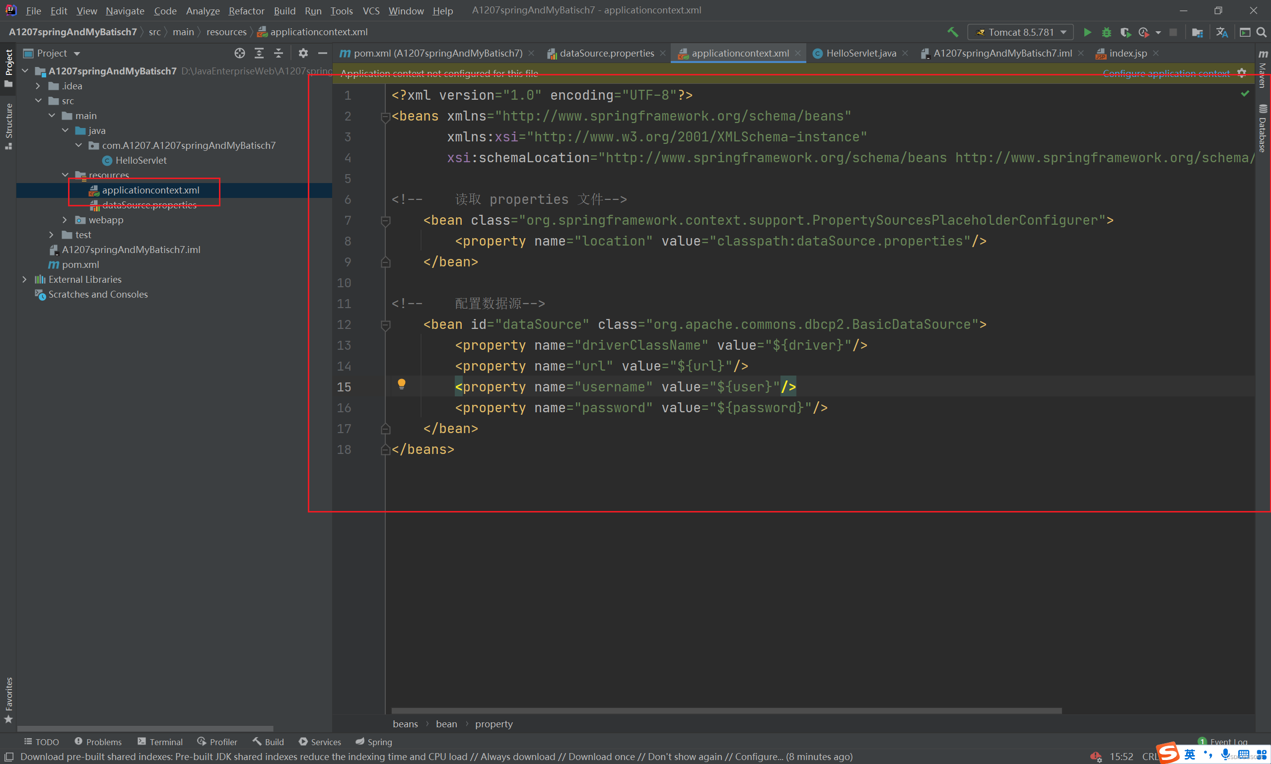Click the dataSource.properties tab

coord(605,53)
